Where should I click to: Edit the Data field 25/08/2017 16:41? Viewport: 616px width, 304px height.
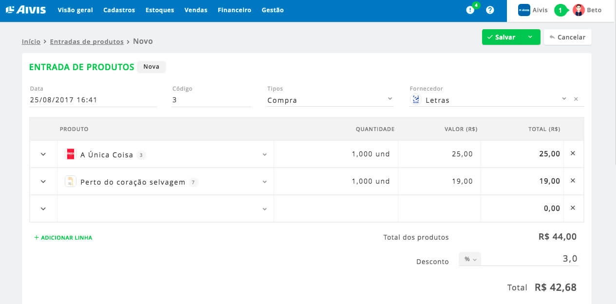tap(93, 100)
